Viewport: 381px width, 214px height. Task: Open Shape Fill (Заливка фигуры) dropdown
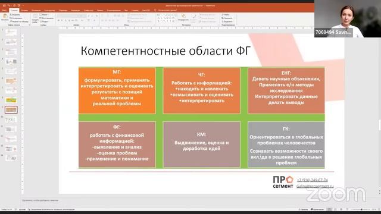207,14
